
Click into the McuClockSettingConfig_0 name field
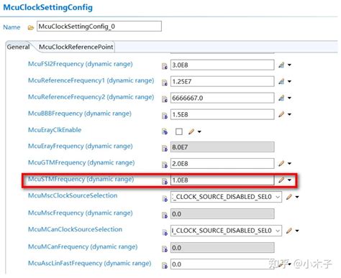click(x=99, y=27)
